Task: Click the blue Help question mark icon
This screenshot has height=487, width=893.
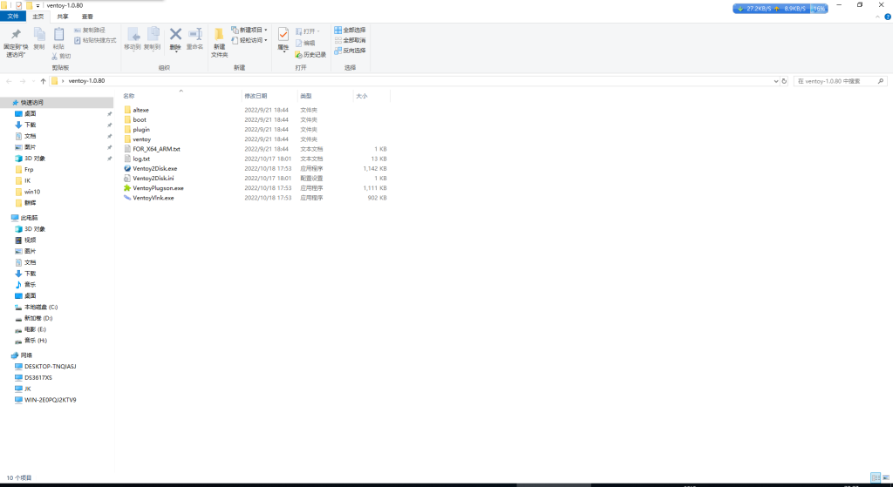Action: (887, 17)
